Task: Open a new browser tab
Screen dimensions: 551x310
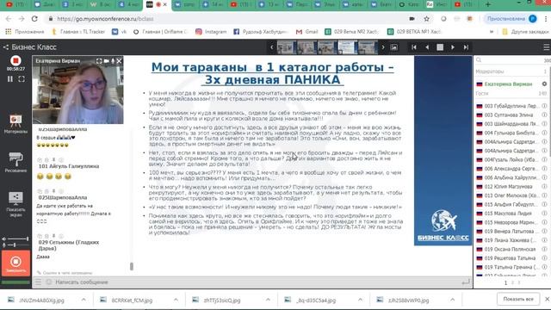Action: click(488, 4)
